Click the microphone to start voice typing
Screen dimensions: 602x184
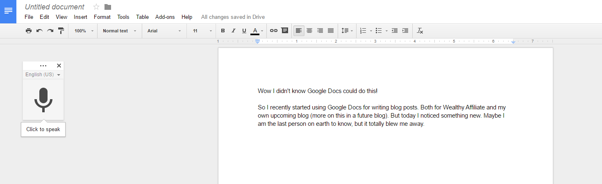tap(43, 100)
